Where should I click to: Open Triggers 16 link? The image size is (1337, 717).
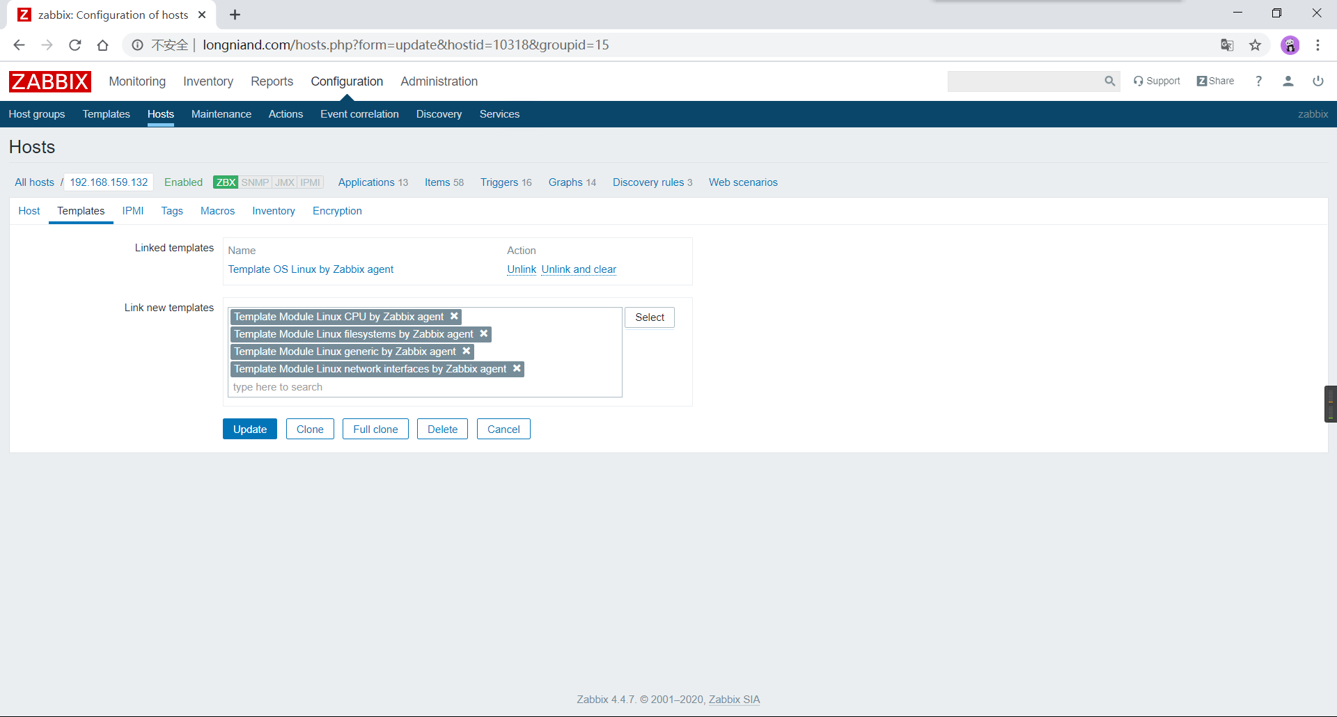(506, 182)
